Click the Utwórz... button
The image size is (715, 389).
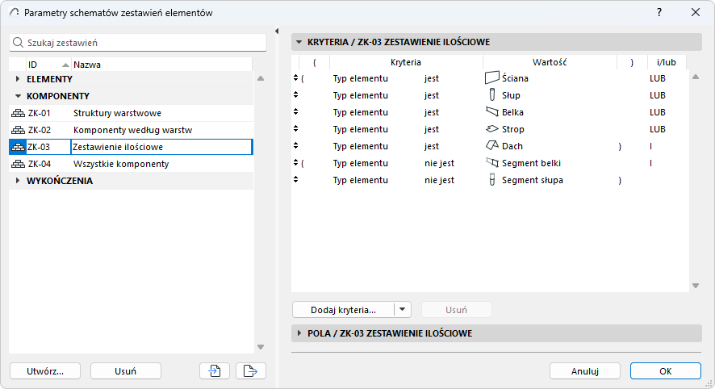45,370
